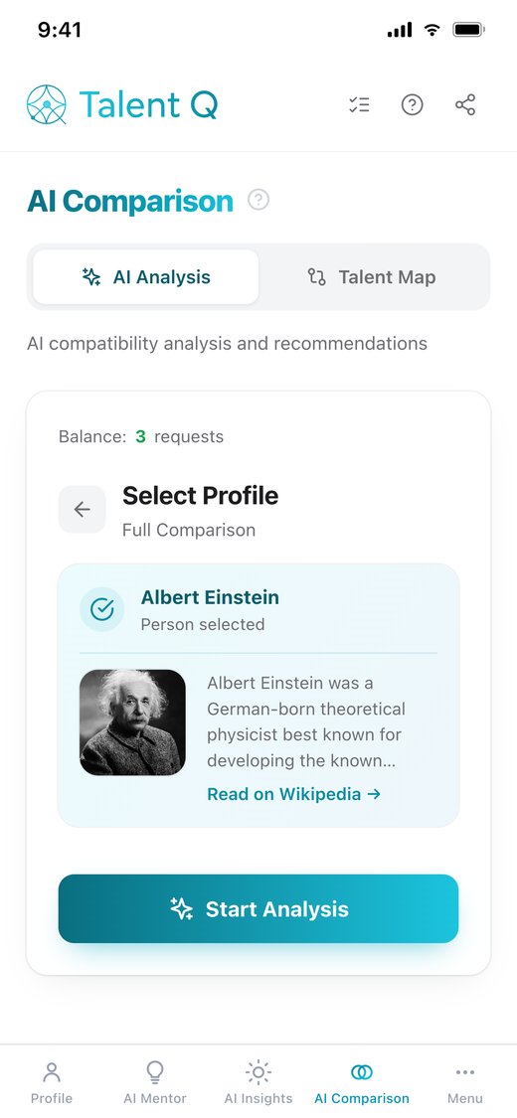Follow the Read on Wikipedia link
The width and height of the screenshot is (517, 1118).
point(294,794)
